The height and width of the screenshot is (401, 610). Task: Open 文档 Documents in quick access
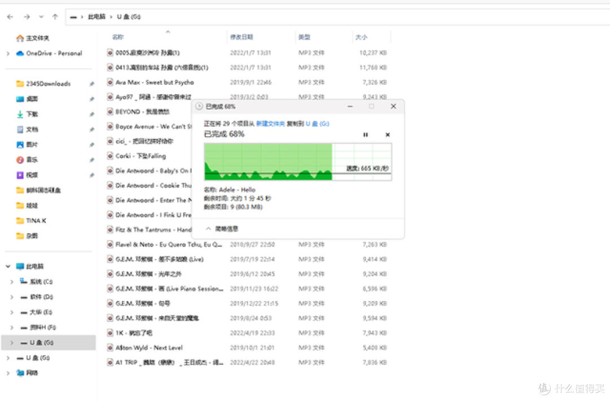(27, 129)
